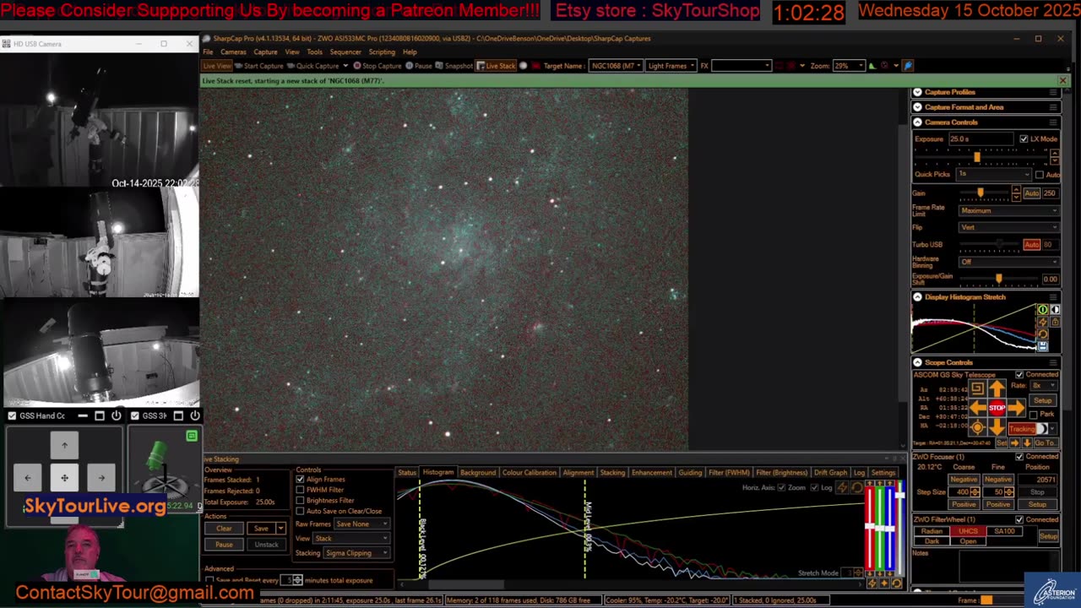Toggle the LX Mode checkbox
1081x608 pixels.
[1024, 139]
